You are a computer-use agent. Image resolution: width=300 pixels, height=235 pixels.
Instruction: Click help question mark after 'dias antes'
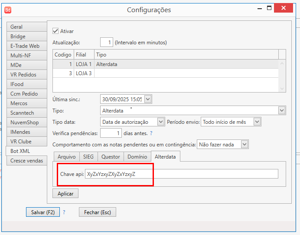tap(151, 133)
